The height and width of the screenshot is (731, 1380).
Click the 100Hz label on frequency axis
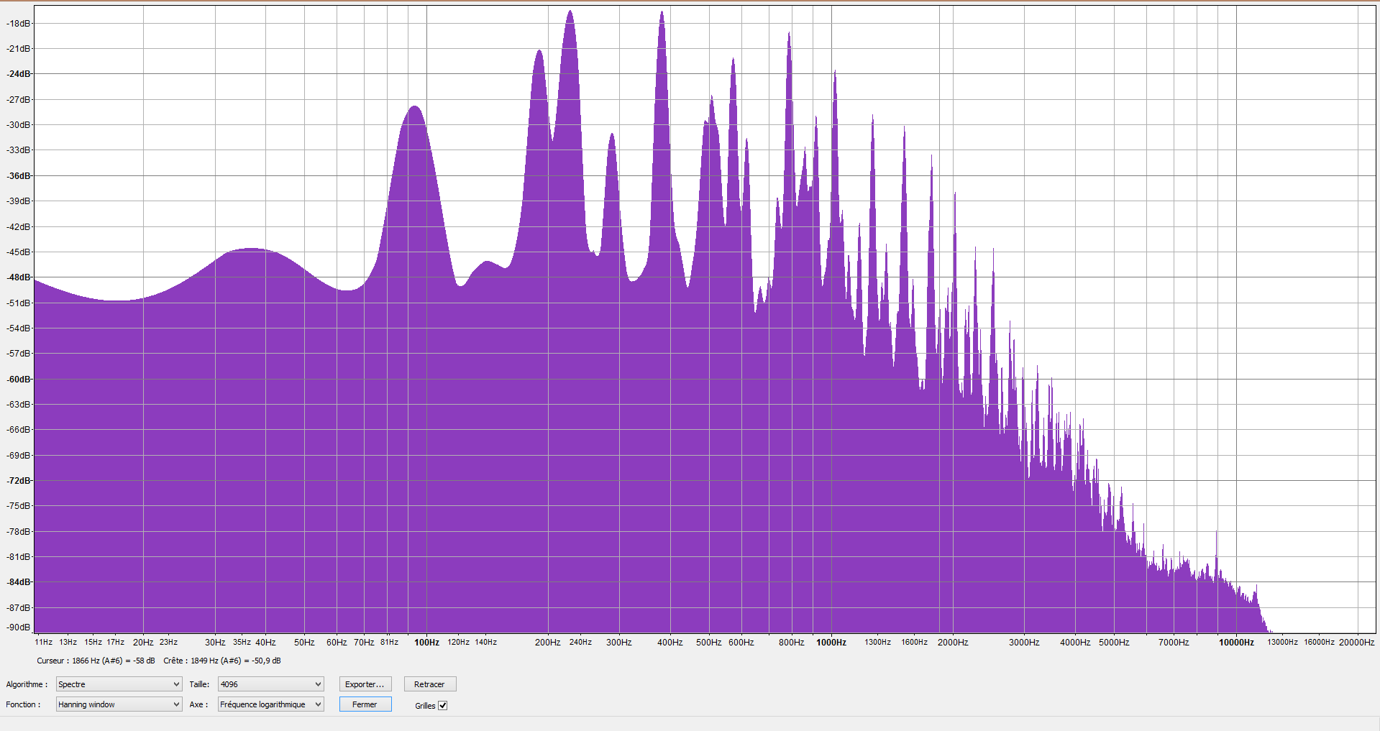[x=426, y=643]
